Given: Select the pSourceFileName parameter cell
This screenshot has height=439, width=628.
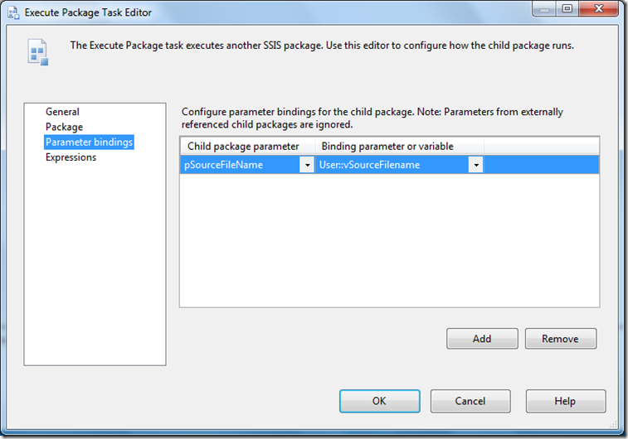Looking at the screenshot, I should pyautogui.click(x=241, y=165).
